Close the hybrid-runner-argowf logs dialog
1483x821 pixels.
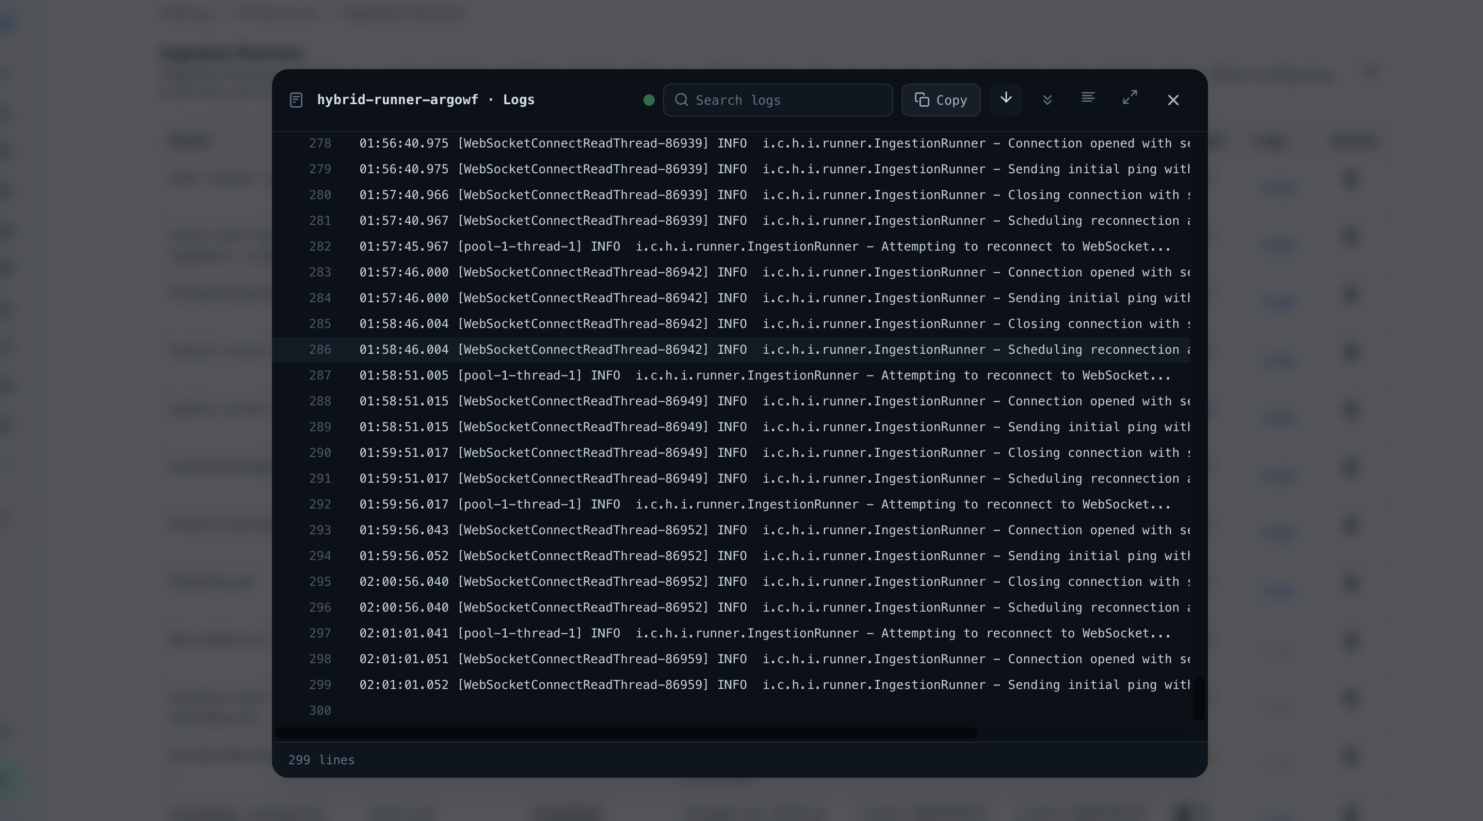tap(1173, 100)
